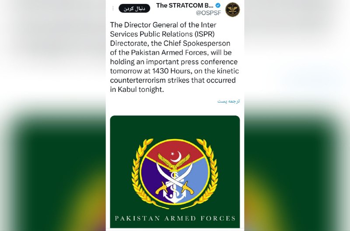
Task: Click the red top segment of emblem
Action: [175, 150]
